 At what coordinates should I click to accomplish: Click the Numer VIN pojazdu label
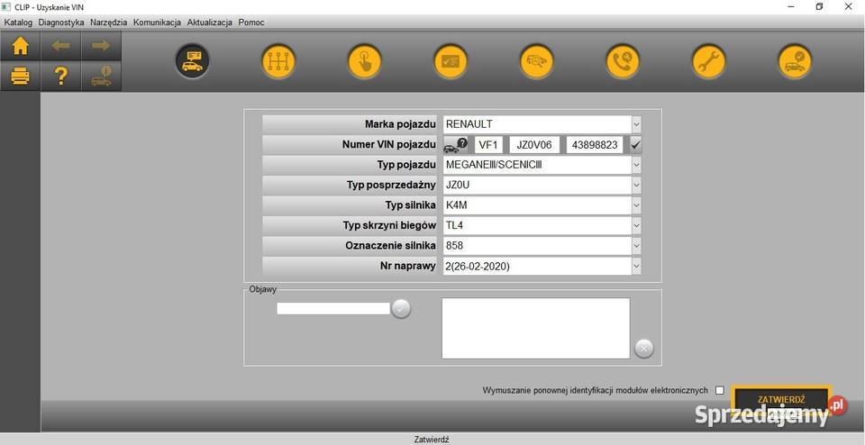point(389,144)
